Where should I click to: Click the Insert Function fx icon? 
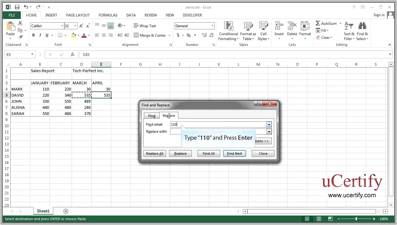(73, 54)
